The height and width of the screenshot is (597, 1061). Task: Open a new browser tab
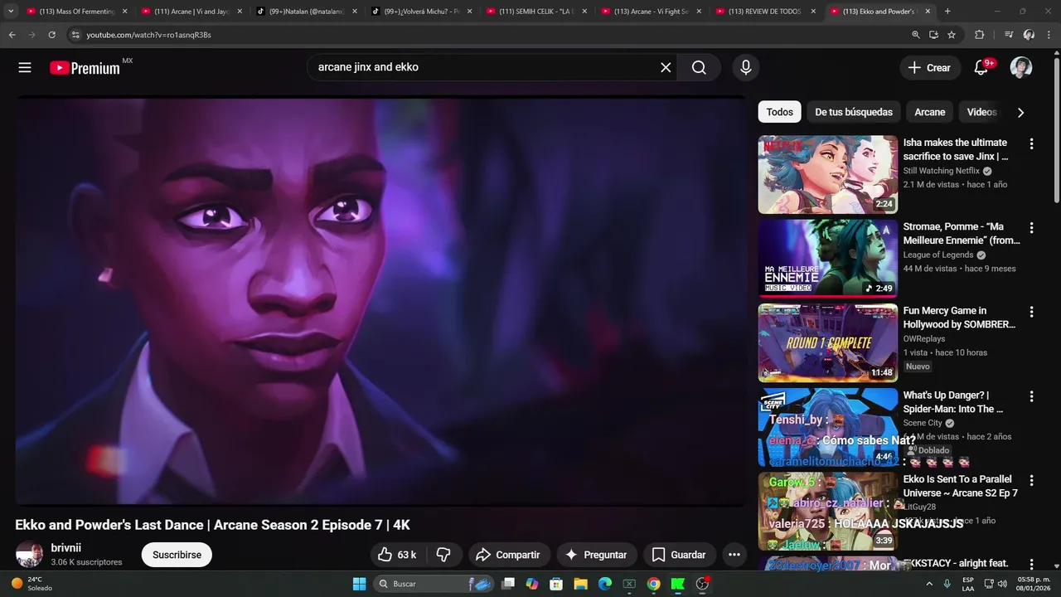(x=947, y=12)
